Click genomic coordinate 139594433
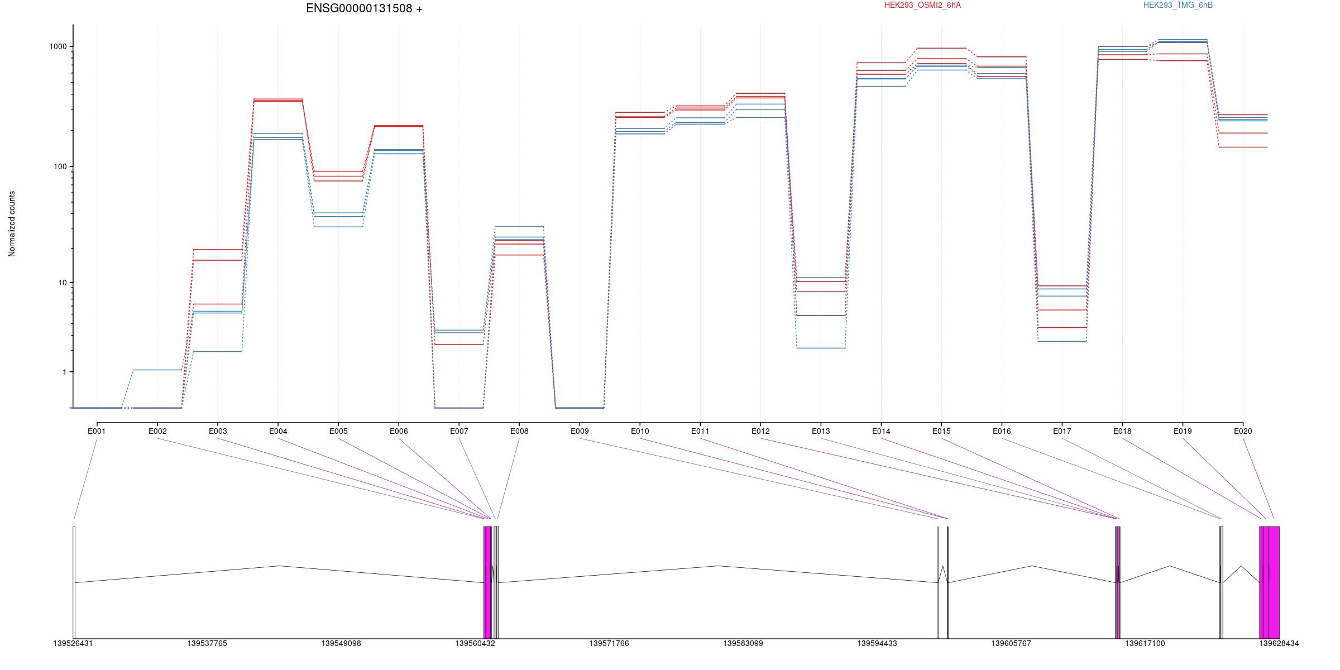 click(x=877, y=644)
